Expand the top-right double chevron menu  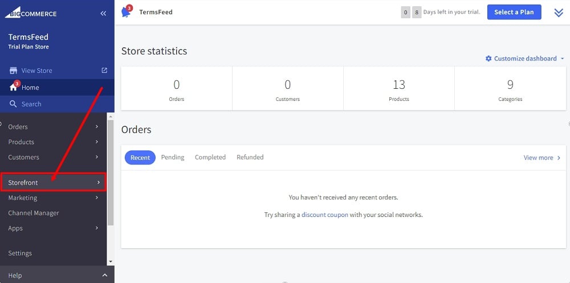pyautogui.click(x=559, y=13)
